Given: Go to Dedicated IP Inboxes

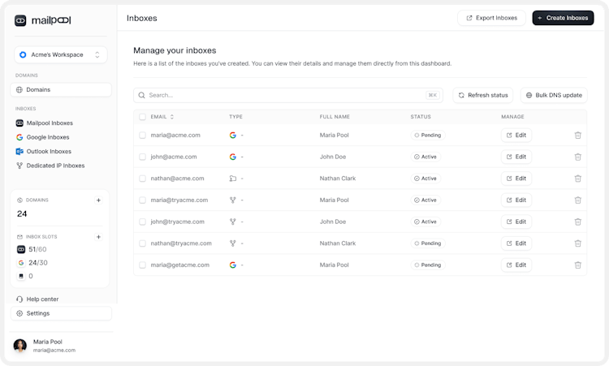Looking at the screenshot, I should (x=54, y=166).
